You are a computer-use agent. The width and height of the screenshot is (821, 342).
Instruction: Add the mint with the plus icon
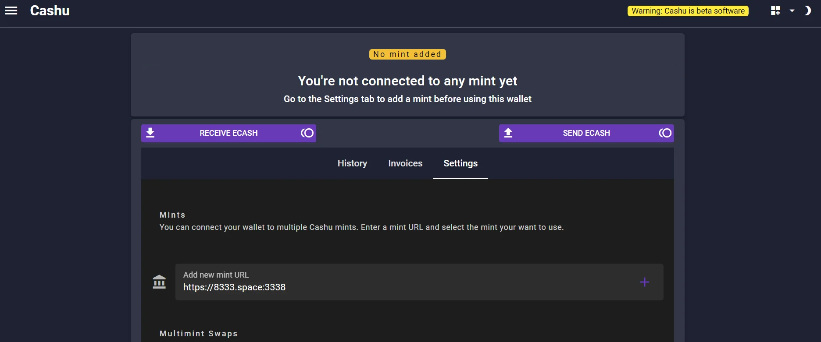pos(644,282)
